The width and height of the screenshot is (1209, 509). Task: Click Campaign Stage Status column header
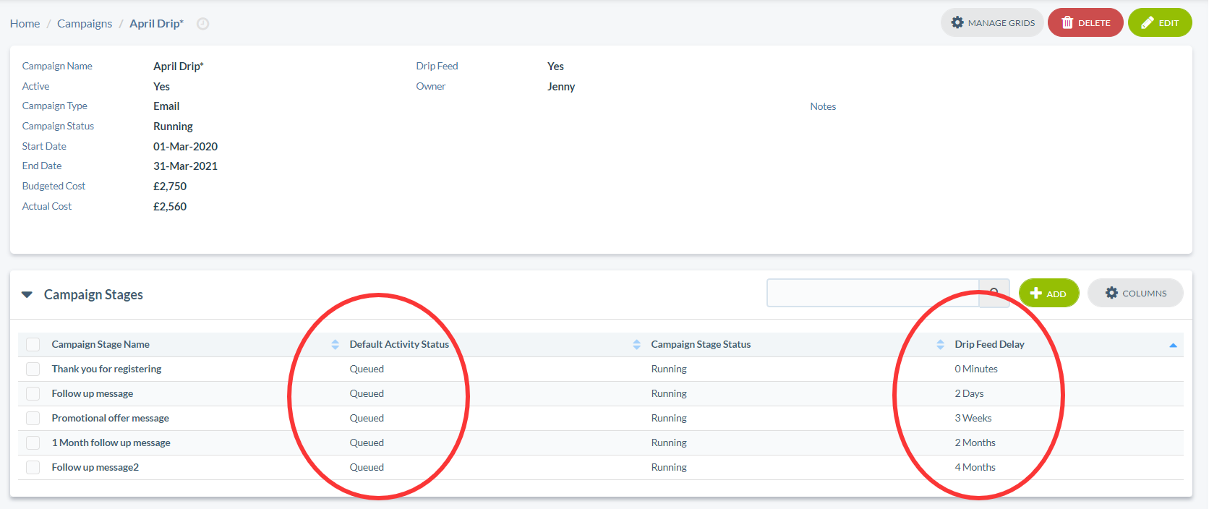(x=701, y=344)
